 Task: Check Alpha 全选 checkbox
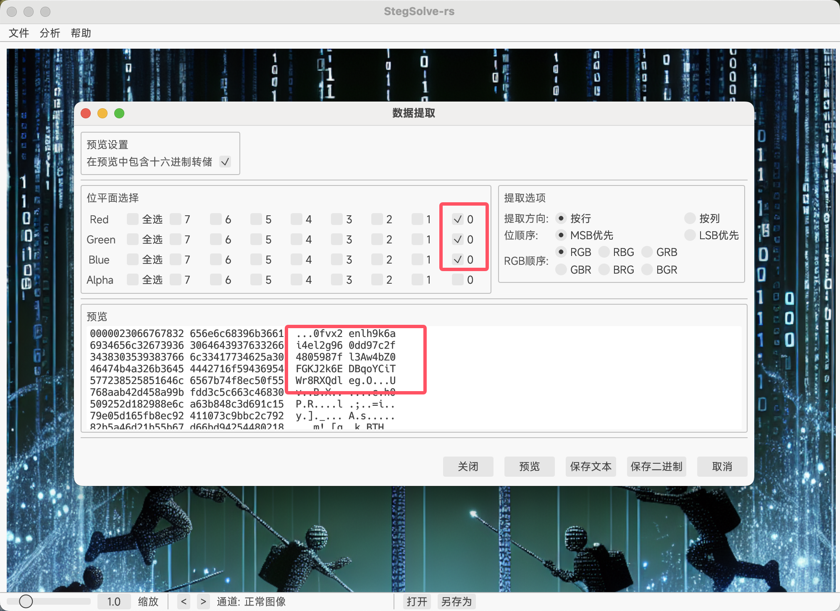tap(133, 279)
